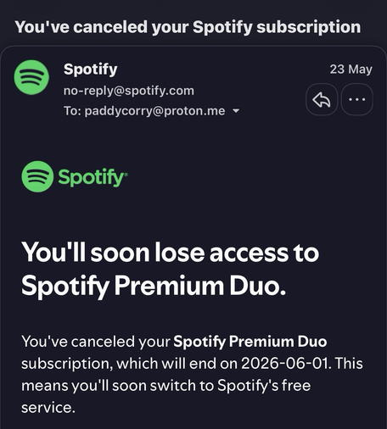Tap the paddycorry@proton.me recipient address
The width and height of the screenshot is (387, 429).
pos(154,111)
